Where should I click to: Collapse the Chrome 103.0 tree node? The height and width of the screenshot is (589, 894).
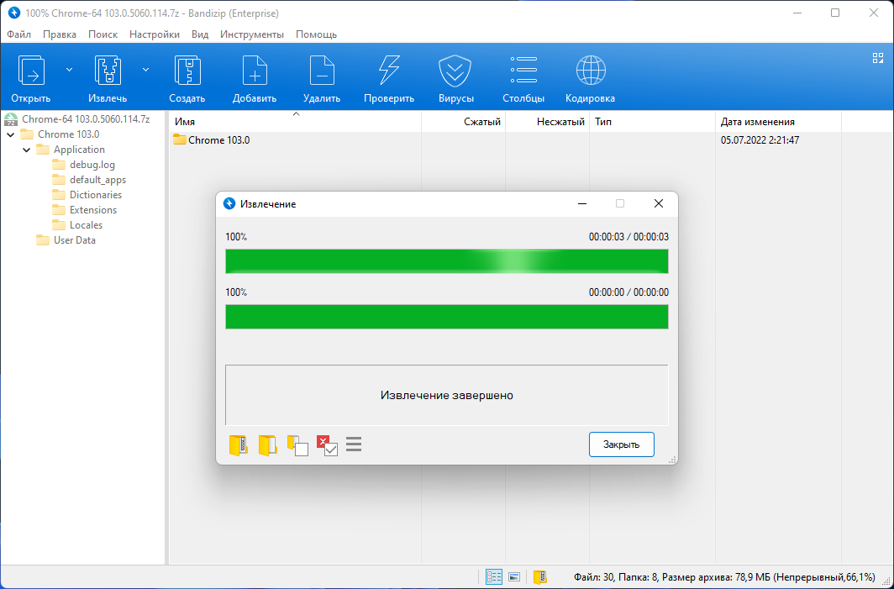click(x=11, y=134)
